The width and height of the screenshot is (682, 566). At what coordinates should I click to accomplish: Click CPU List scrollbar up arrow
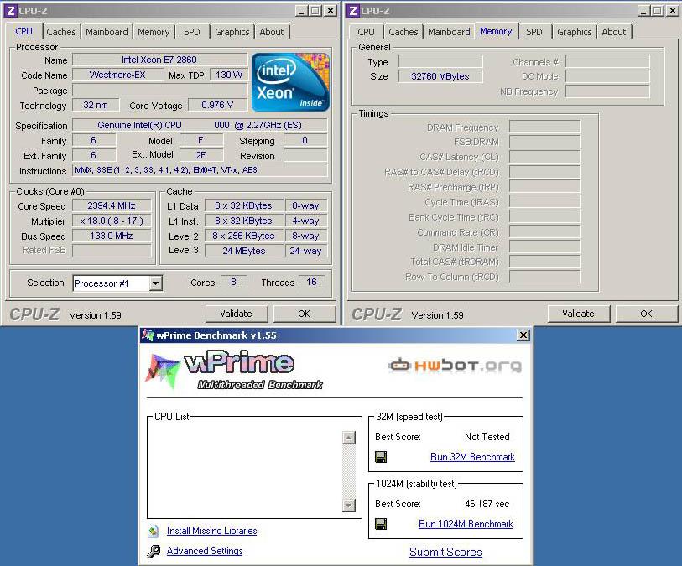tap(349, 438)
